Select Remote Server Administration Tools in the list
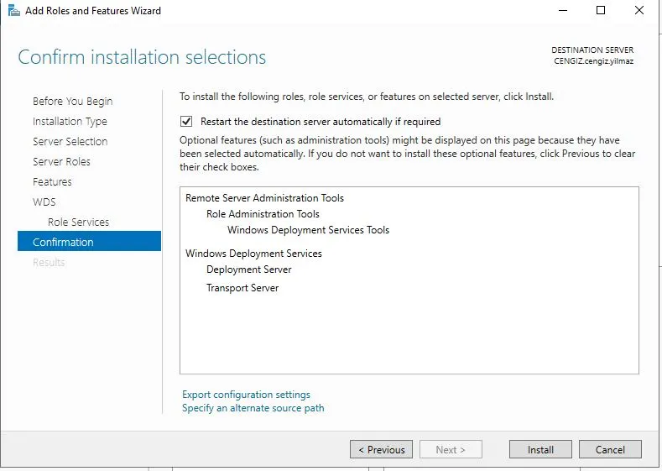This screenshot has height=471, width=662. (264, 198)
